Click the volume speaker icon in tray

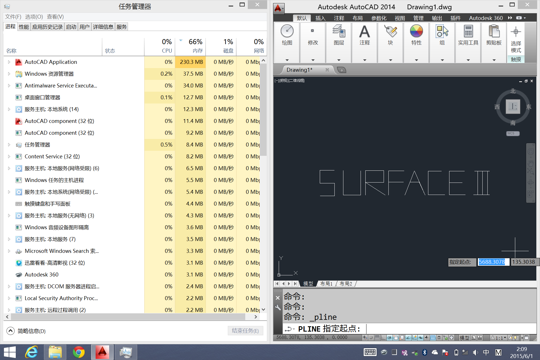(x=475, y=352)
